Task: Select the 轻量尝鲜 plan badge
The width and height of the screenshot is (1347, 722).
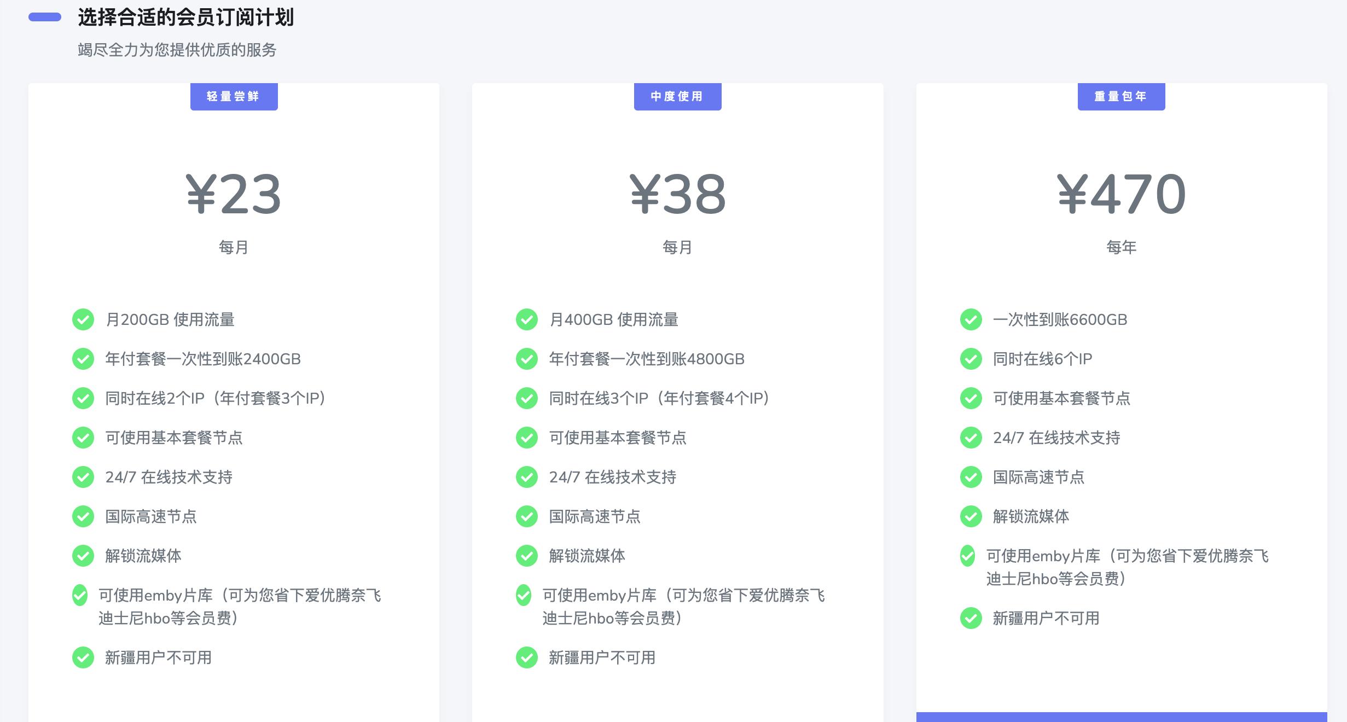Action: 234,97
